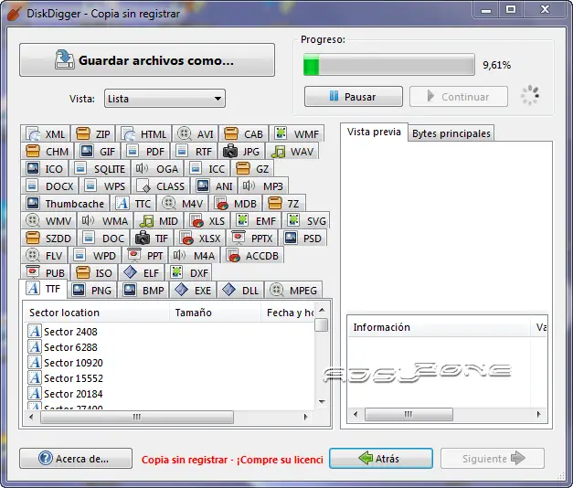
Task: Click the file list scroll up arrow
Action: click(322, 310)
